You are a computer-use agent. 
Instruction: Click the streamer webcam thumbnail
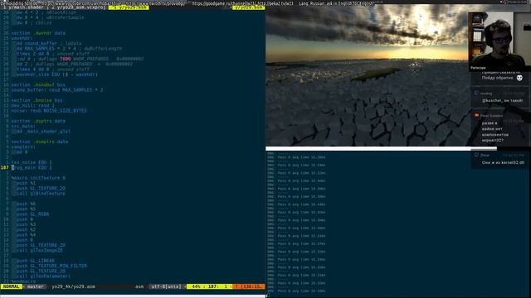click(x=499, y=41)
